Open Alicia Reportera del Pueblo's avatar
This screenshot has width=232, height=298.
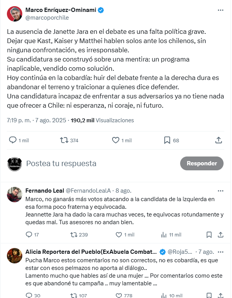[15, 256]
